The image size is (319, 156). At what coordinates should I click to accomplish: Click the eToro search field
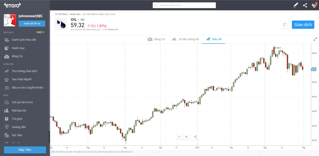pyautogui.click(x=184, y=5)
